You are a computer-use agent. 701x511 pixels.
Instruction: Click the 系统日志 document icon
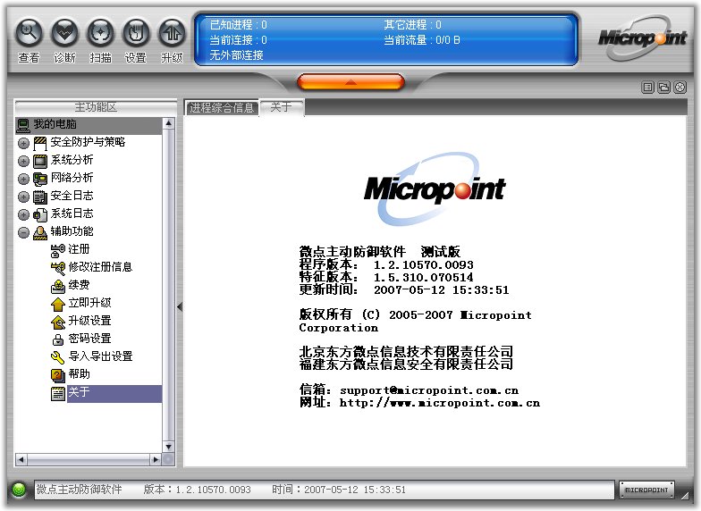(40, 214)
